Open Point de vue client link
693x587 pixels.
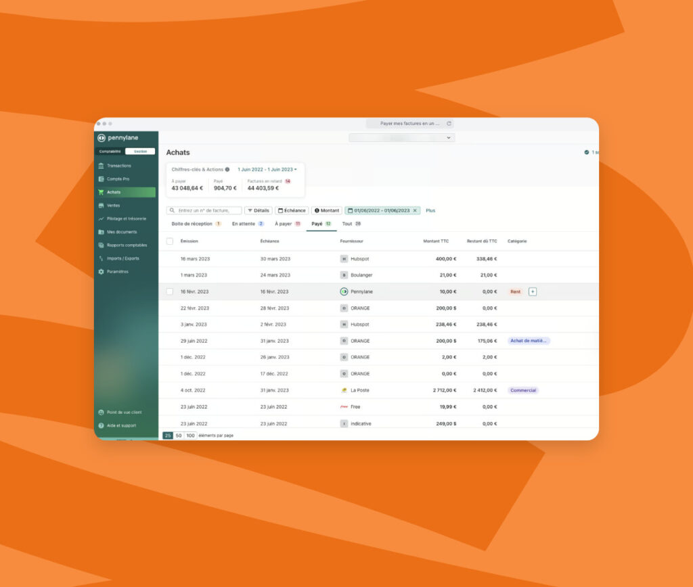[125, 412]
